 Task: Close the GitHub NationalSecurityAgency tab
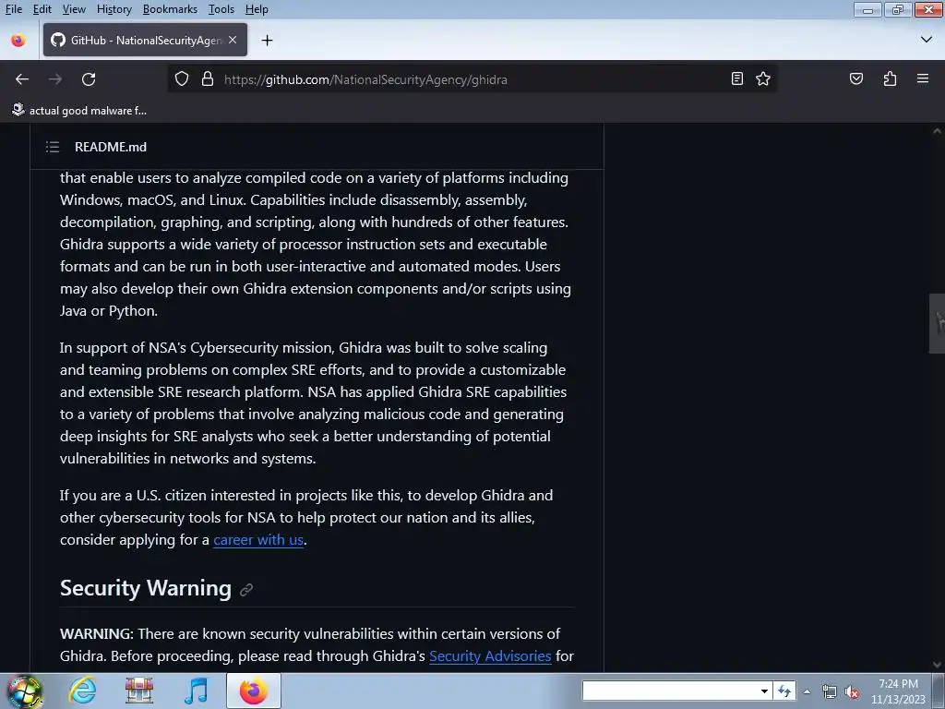[x=233, y=40]
